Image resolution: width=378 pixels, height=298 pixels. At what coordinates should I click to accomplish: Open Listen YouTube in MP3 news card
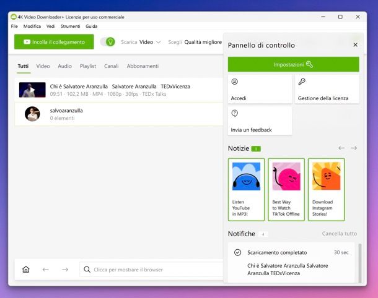pos(246,190)
